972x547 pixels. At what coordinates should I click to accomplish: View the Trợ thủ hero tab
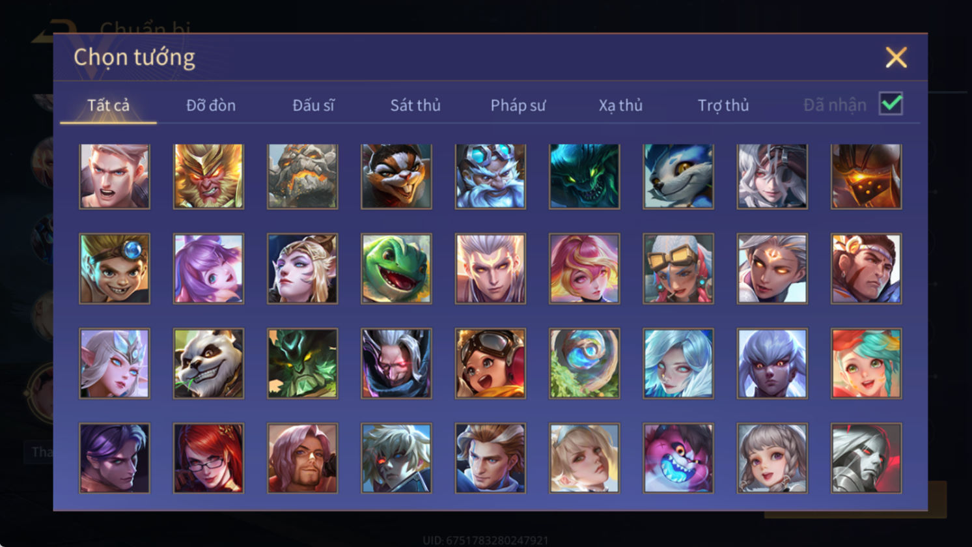click(x=723, y=105)
